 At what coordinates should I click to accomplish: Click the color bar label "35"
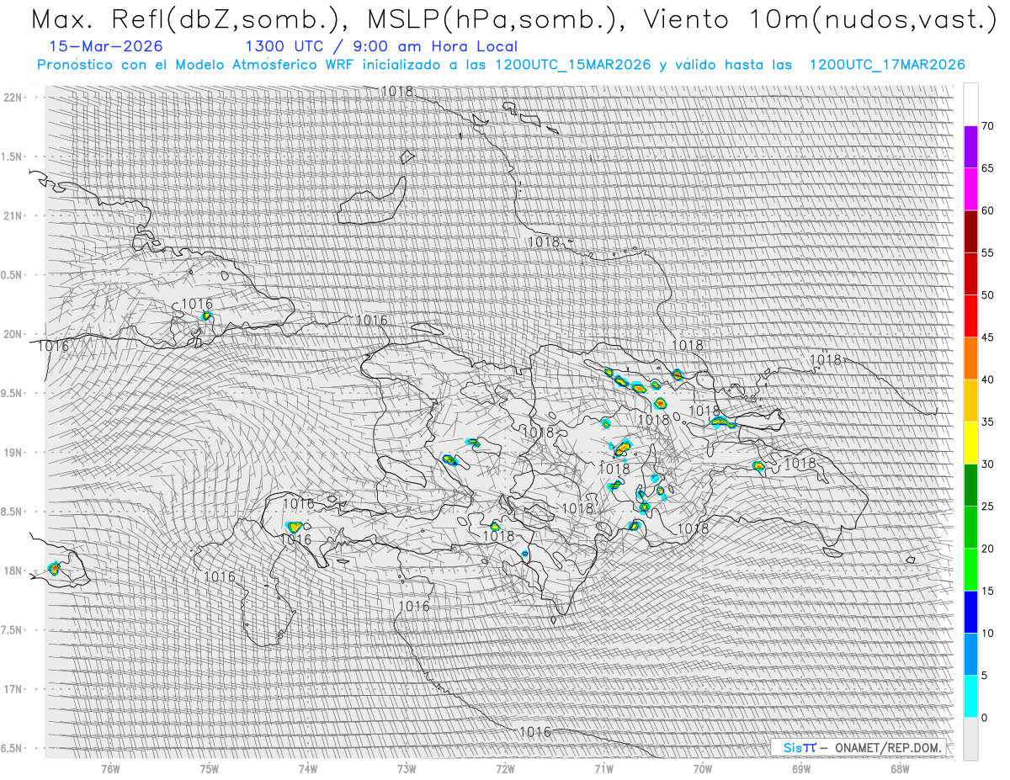coord(987,422)
